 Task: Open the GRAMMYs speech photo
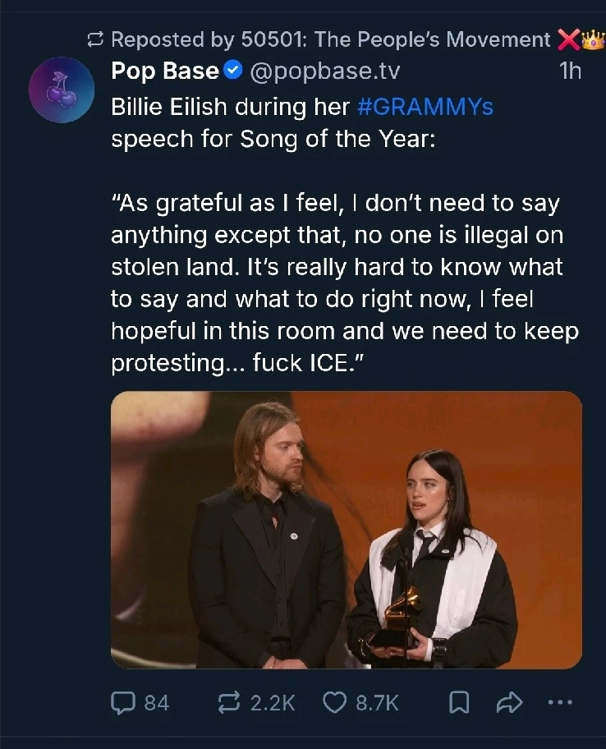(x=346, y=530)
